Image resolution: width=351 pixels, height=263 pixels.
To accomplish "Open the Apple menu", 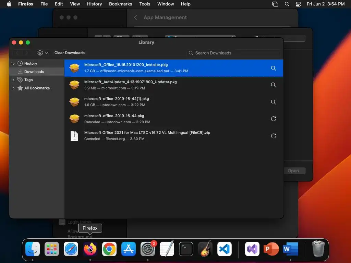I will [x=9, y=4].
